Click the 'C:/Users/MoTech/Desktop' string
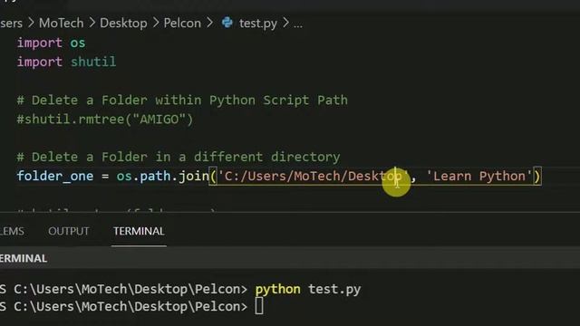The width and height of the screenshot is (580, 326). click(314, 177)
